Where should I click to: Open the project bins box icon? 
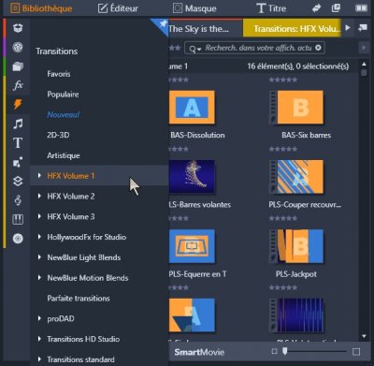point(18,28)
